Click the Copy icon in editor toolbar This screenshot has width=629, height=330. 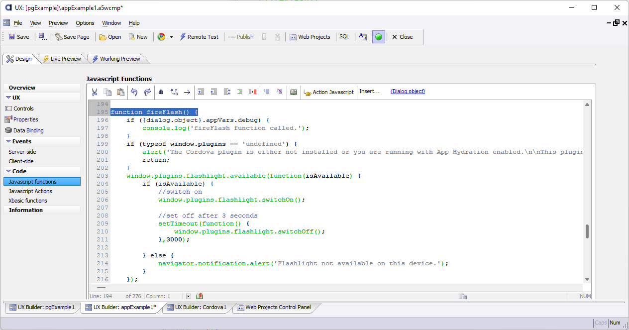click(107, 92)
